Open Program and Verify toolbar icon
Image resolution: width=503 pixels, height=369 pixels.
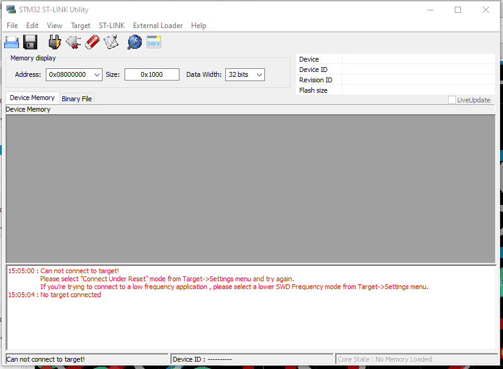point(111,42)
